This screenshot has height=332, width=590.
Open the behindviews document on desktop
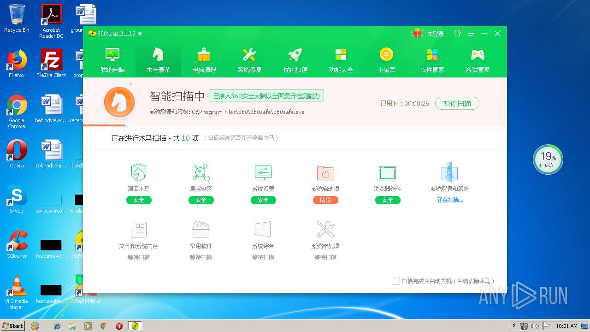coord(51,109)
